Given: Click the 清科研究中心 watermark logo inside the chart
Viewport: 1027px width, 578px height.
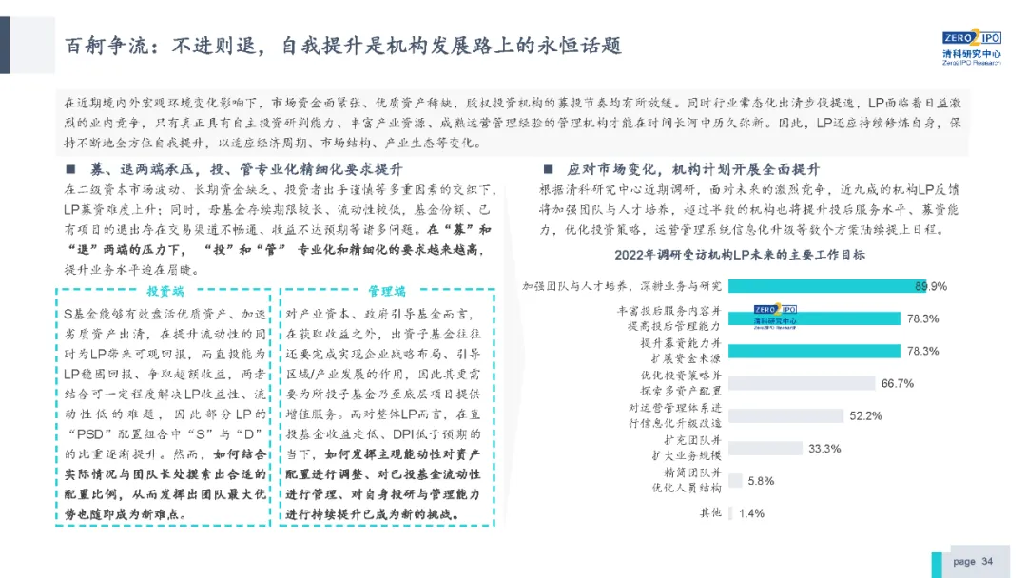Looking at the screenshot, I should coord(776,319).
